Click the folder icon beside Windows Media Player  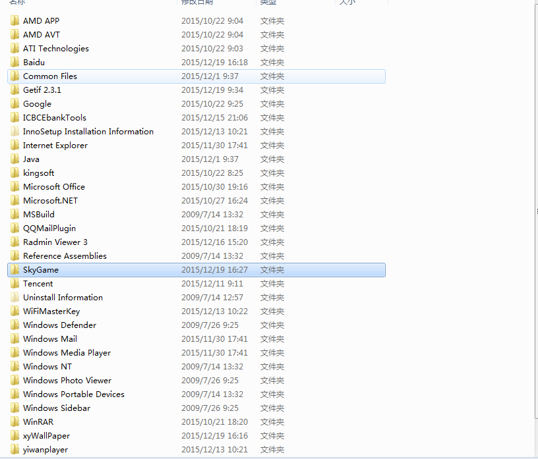15,353
